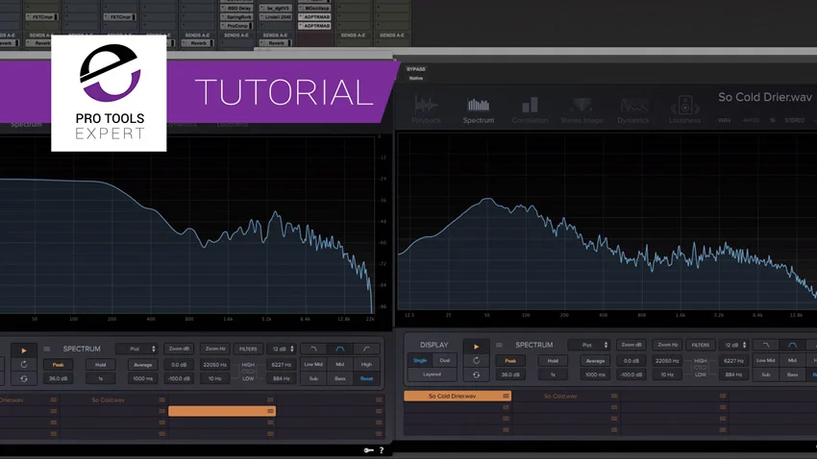Click Reset filter button in left window
817x459 pixels.
click(x=367, y=378)
